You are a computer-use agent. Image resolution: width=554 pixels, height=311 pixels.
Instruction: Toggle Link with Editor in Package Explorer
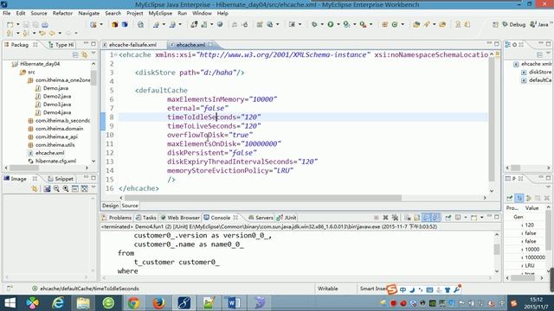(84, 54)
